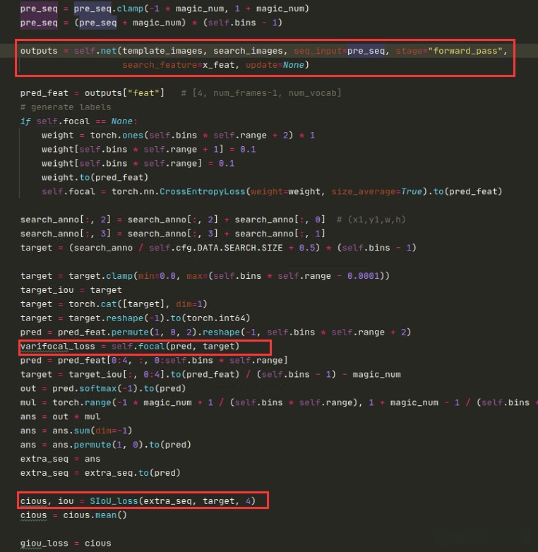Click pred_feat.permute(1, 0, 2) line
538x552 pixels.
[x=215, y=332]
